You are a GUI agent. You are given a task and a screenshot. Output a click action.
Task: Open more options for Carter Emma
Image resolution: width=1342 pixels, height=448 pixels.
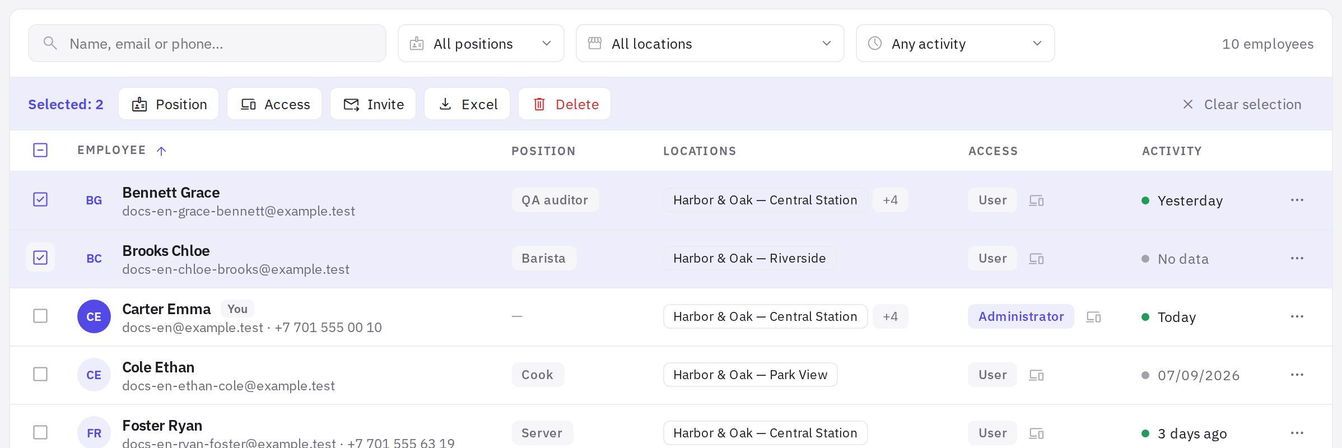click(1297, 316)
